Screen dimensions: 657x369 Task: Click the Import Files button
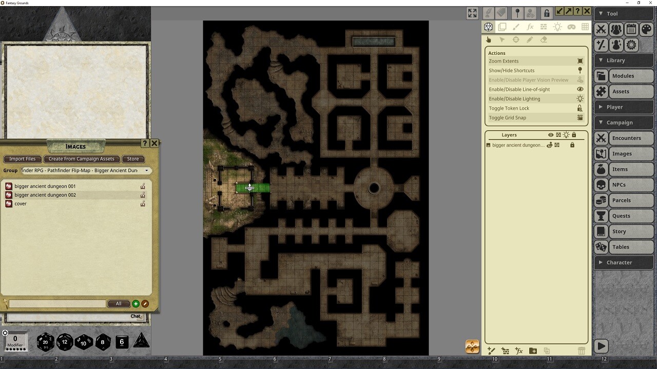point(22,159)
